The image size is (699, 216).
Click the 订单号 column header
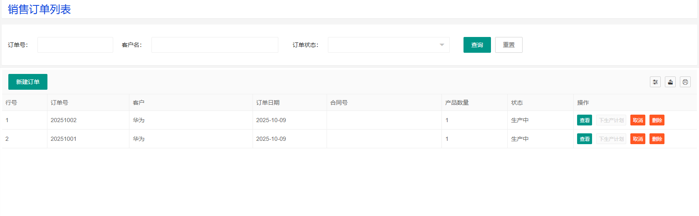(x=59, y=103)
